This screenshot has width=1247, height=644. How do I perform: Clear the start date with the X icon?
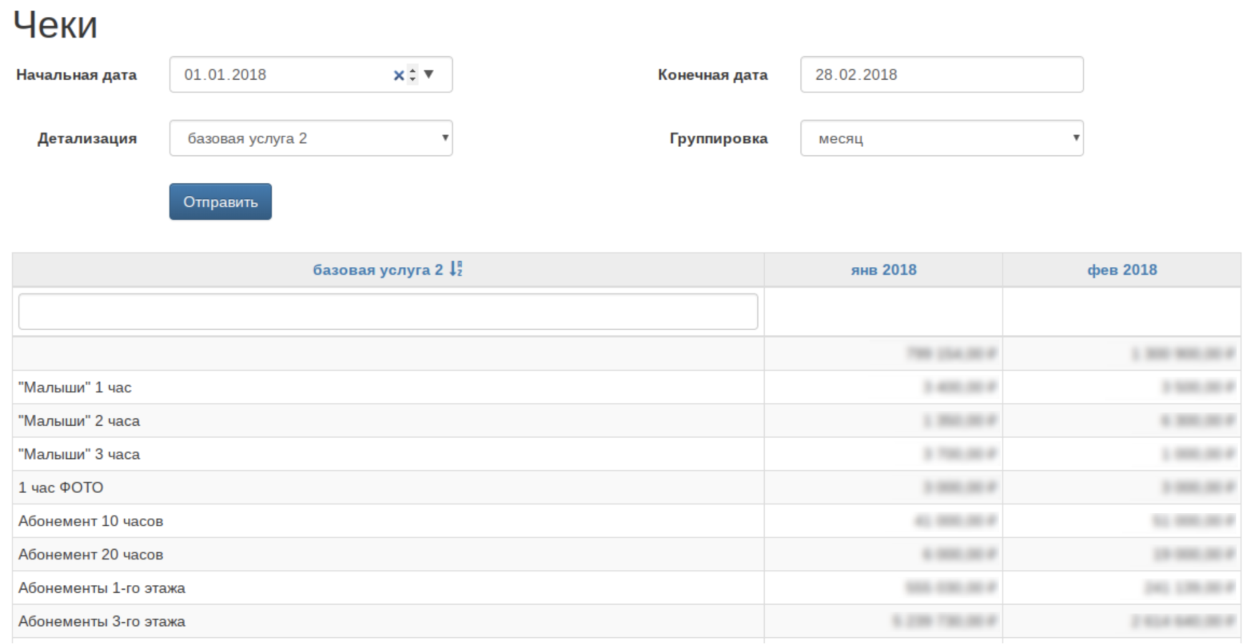tap(399, 75)
